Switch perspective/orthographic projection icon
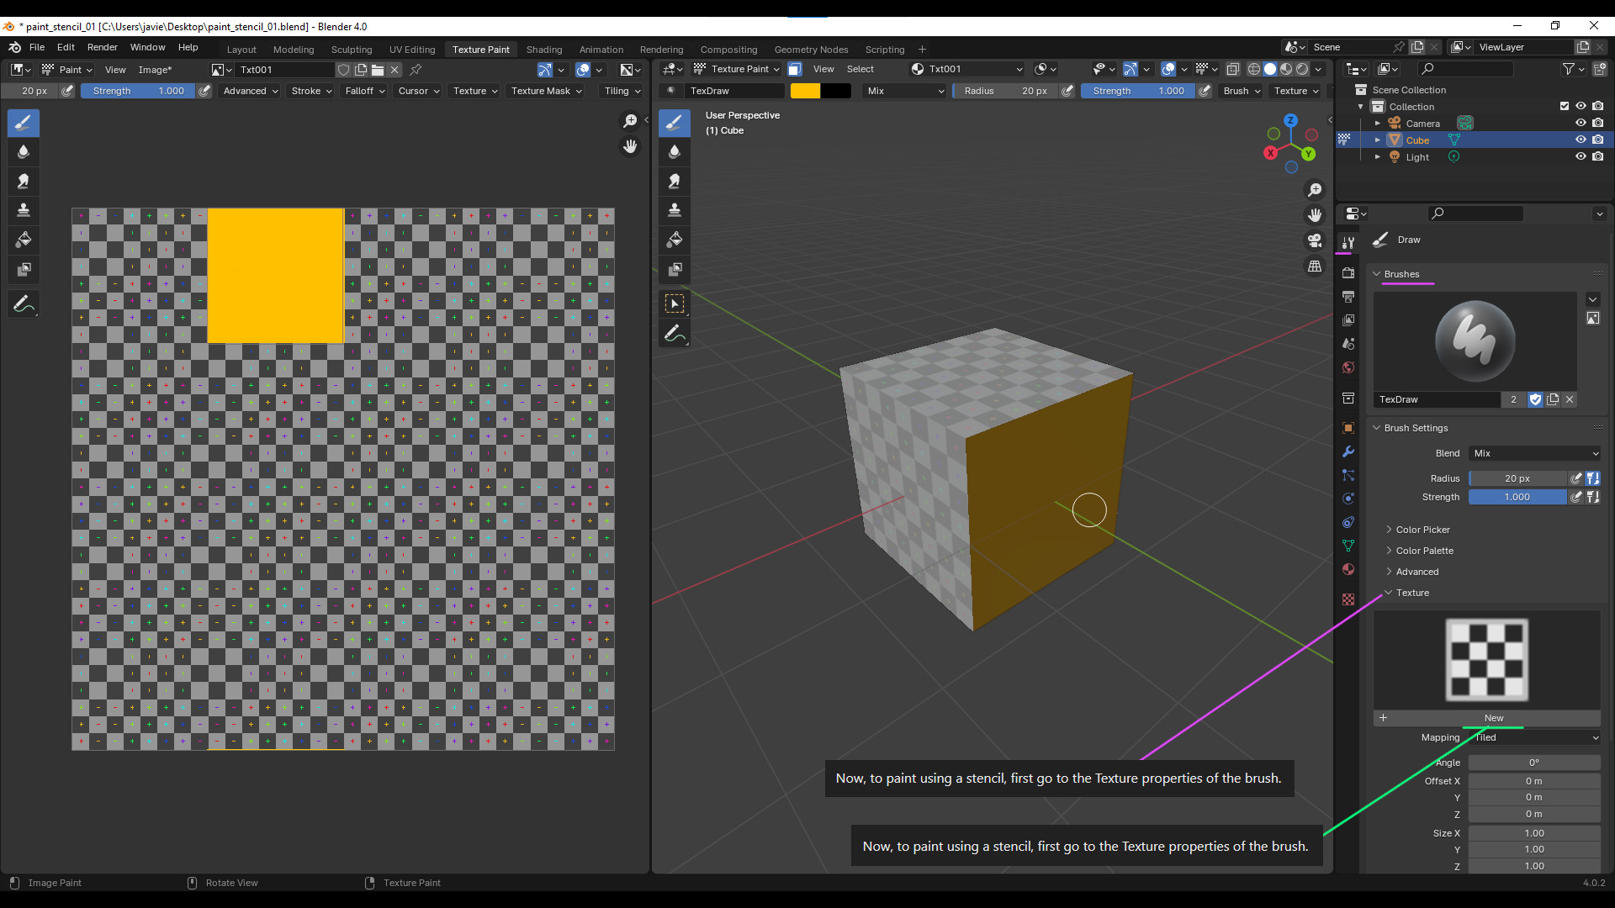The height and width of the screenshot is (908, 1615). pos(1315,266)
